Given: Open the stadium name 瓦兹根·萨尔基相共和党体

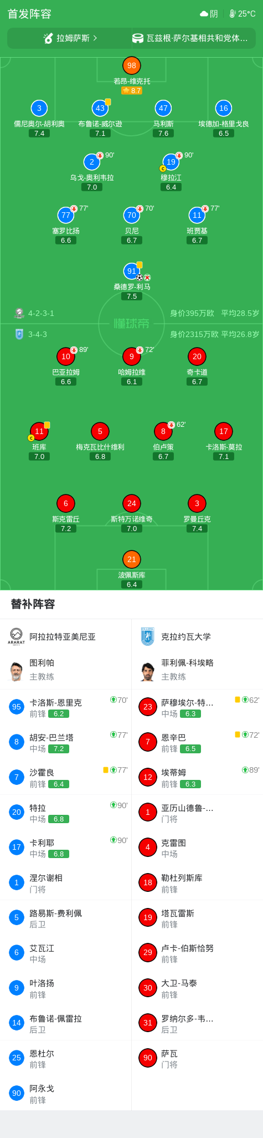Looking at the screenshot, I should pos(197,38).
